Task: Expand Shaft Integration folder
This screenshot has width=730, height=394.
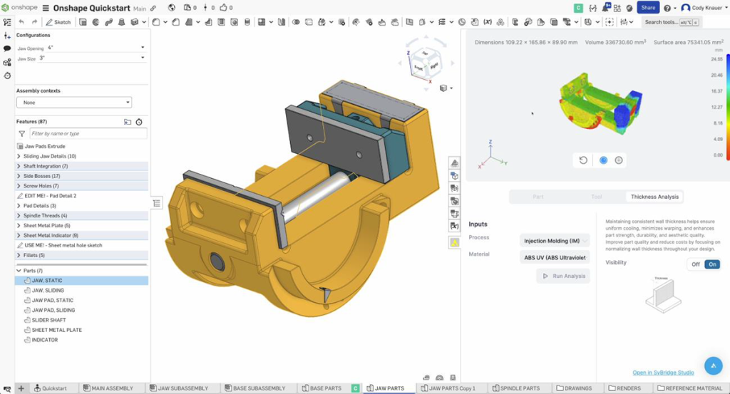Action: click(x=19, y=166)
